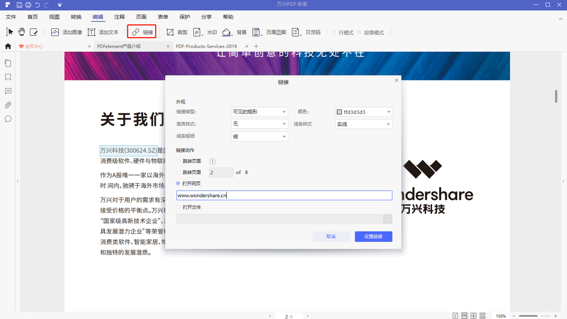Go to Home via house icon
The image size is (567, 319).
pyautogui.click(x=8, y=46)
